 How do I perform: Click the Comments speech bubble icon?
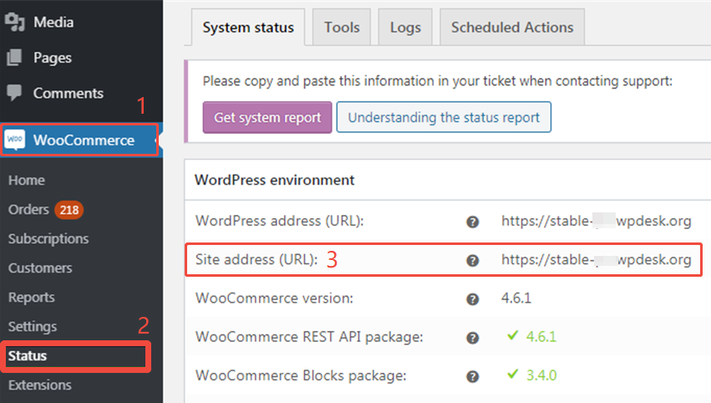coord(14,93)
